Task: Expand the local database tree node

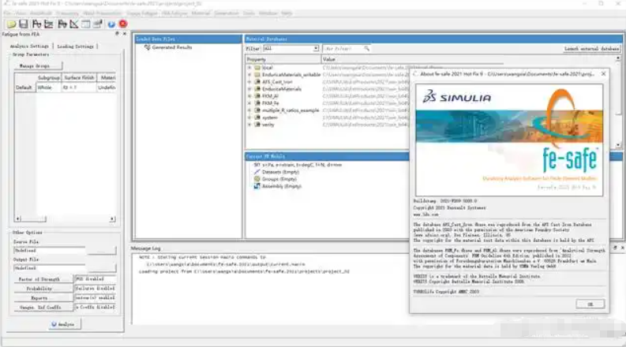Action: tap(249, 68)
